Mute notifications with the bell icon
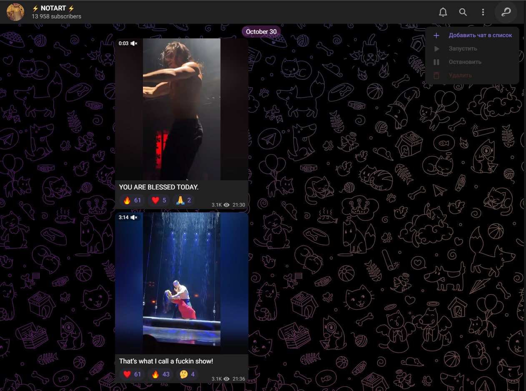The width and height of the screenshot is (526, 391). tap(443, 12)
